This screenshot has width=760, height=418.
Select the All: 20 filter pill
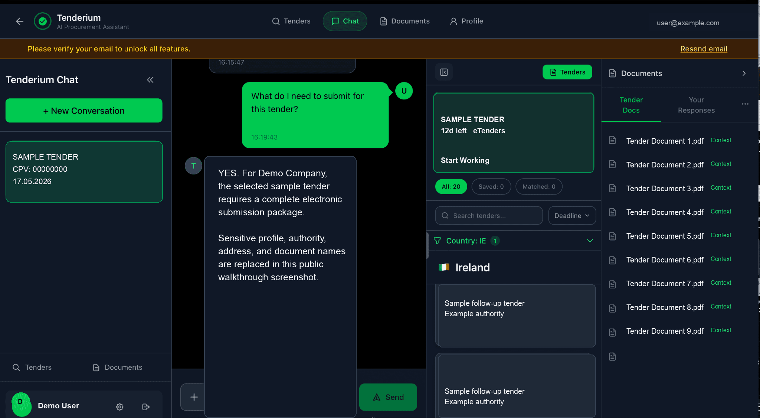[x=451, y=187]
